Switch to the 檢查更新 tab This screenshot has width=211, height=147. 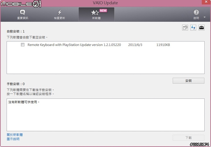[x=59, y=14]
